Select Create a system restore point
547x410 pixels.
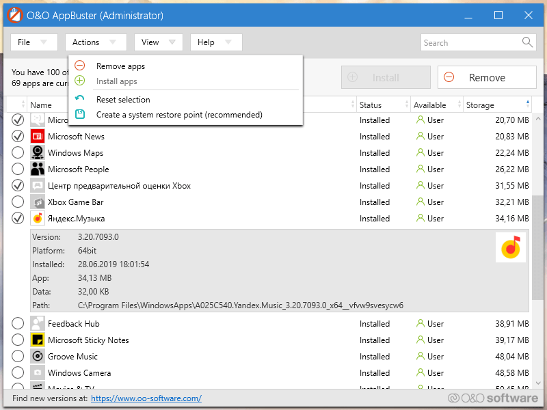[179, 115]
